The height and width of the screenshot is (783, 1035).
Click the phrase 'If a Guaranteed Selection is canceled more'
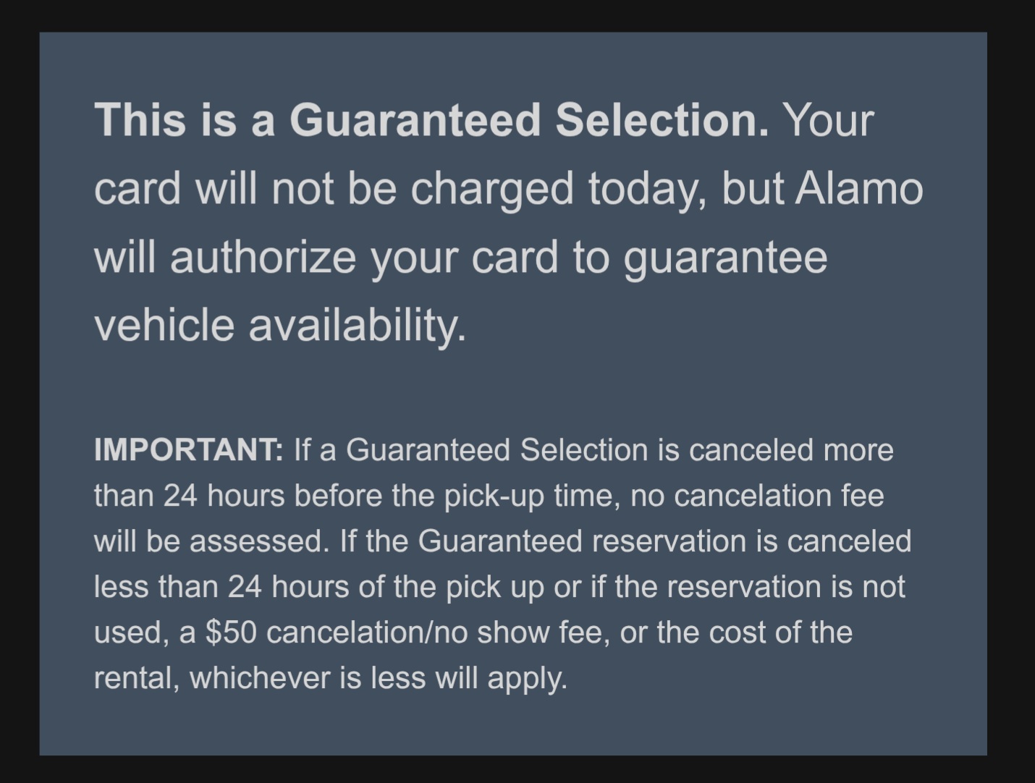pyautogui.click(x=593, y=450)
